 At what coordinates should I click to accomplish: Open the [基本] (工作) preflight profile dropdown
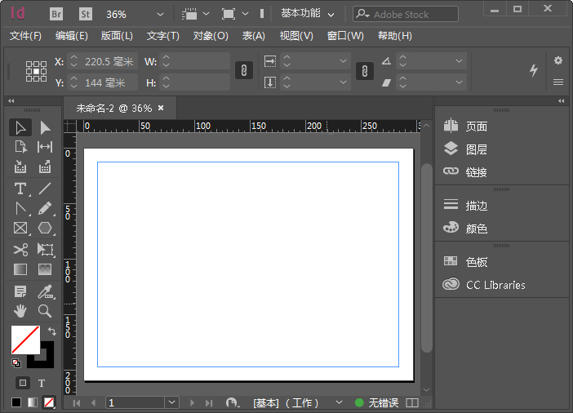pos(339,402)
